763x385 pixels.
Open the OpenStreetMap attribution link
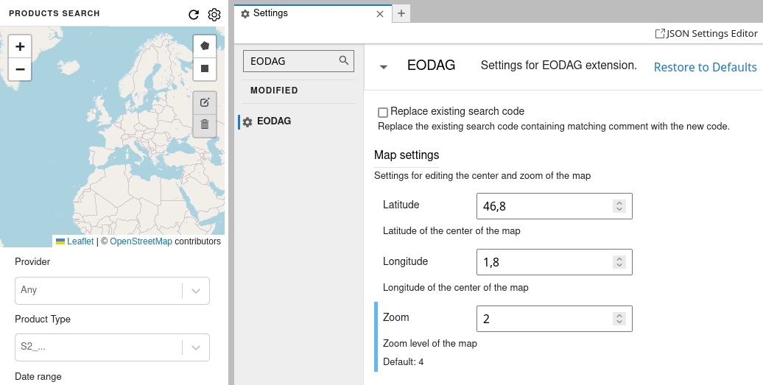coord(141,241)
